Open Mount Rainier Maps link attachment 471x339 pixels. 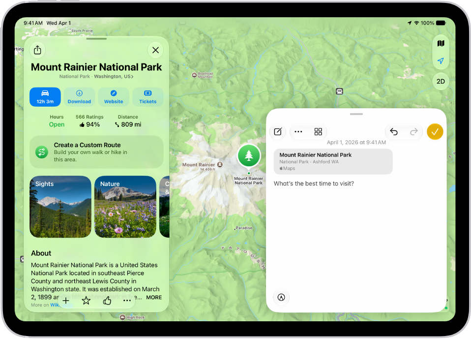[333, 161]
